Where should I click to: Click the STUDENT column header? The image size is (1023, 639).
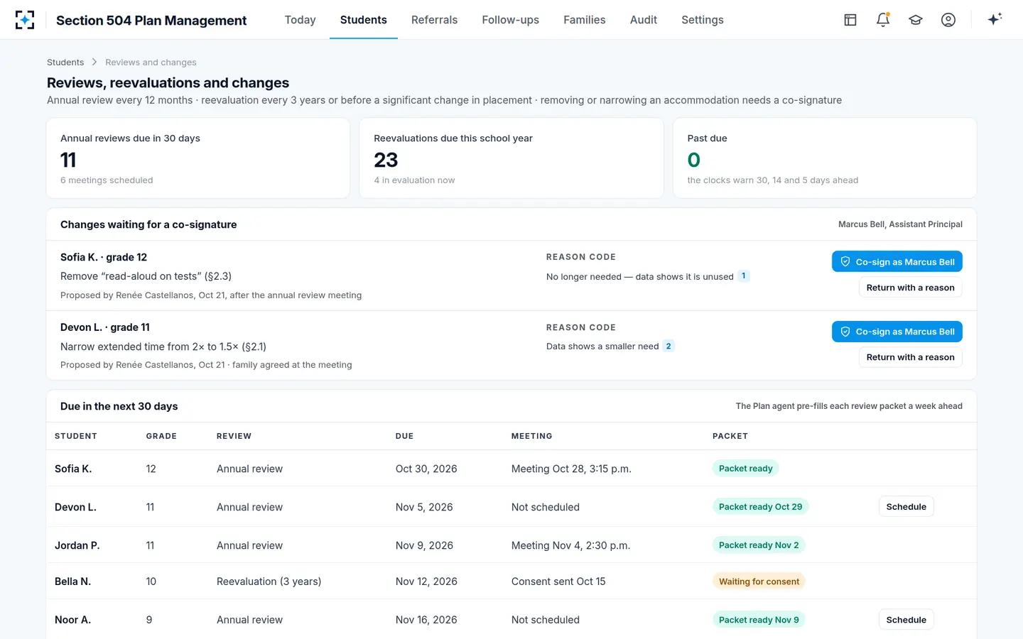coord(76,436)
